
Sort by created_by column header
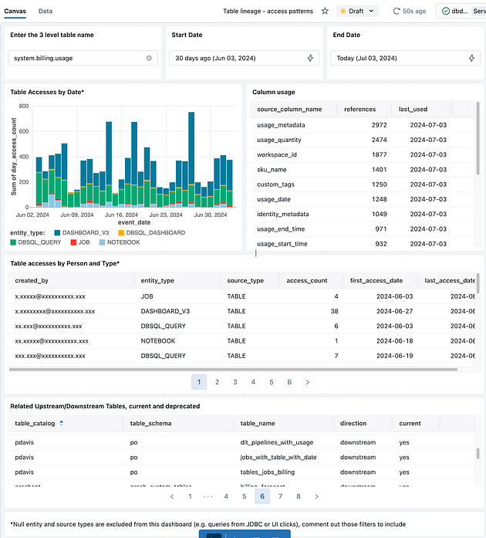coord(32,280)
